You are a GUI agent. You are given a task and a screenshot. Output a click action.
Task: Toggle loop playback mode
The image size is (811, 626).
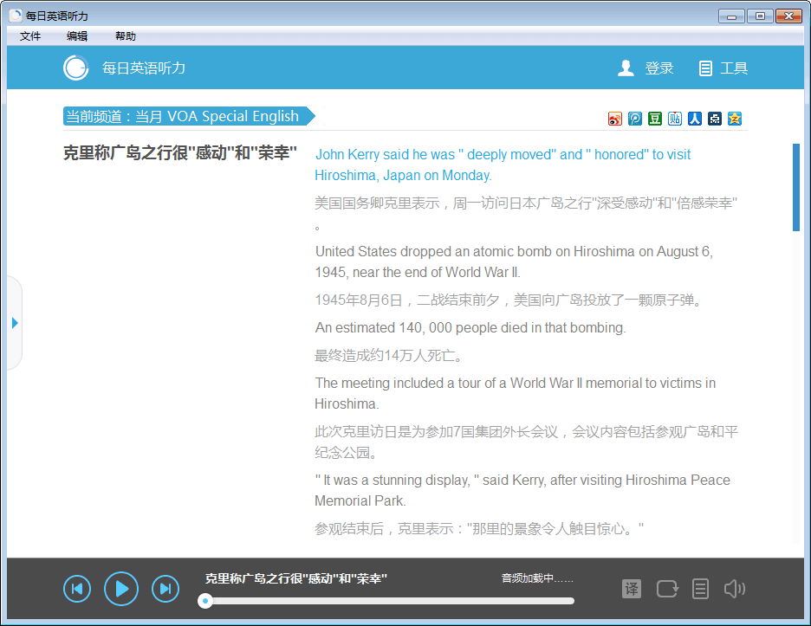667,589
